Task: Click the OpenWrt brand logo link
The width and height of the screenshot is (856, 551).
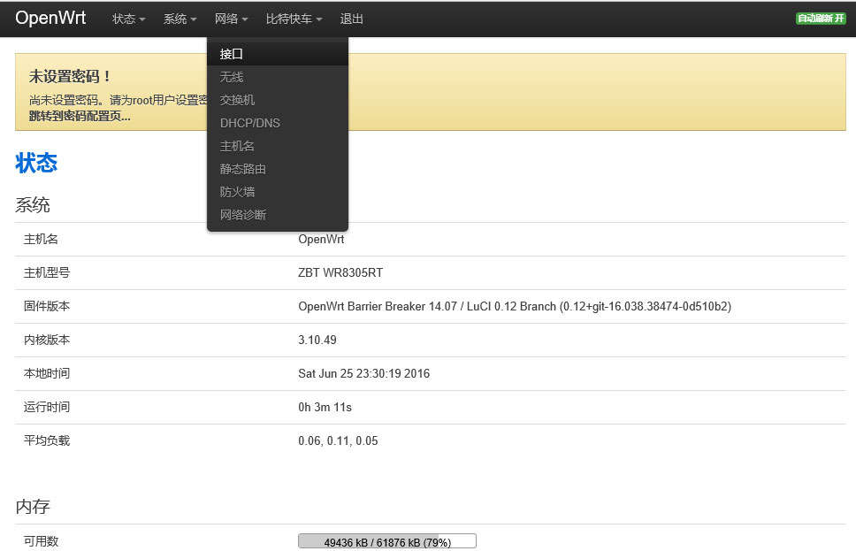Action: [x=50, y=18]
